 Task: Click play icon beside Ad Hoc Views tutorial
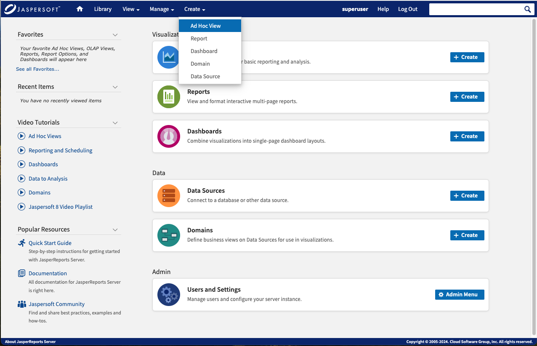click(21, 136)
